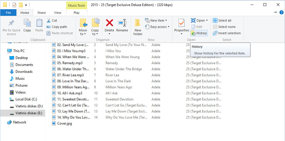
Task: Click Pin to Quick access icon
Action: (x=12, y=23)
